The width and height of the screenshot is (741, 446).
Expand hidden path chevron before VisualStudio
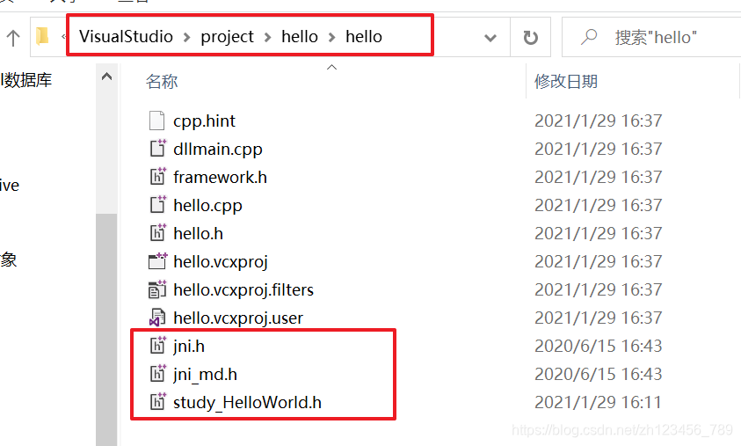click(63, 36)
